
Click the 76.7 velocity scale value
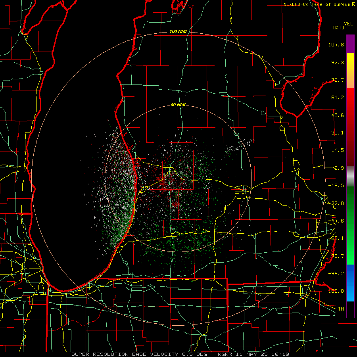click(338, 80)
